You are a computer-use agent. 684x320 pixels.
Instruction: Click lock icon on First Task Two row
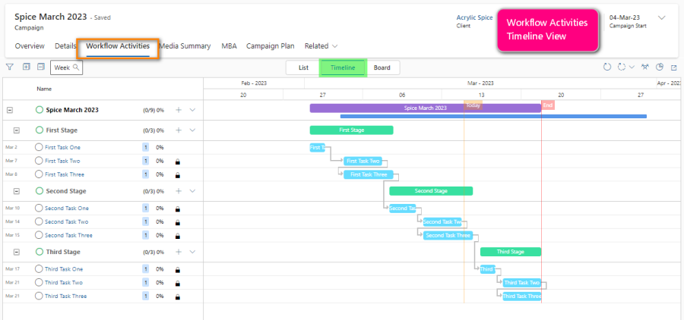click(178, 162)
